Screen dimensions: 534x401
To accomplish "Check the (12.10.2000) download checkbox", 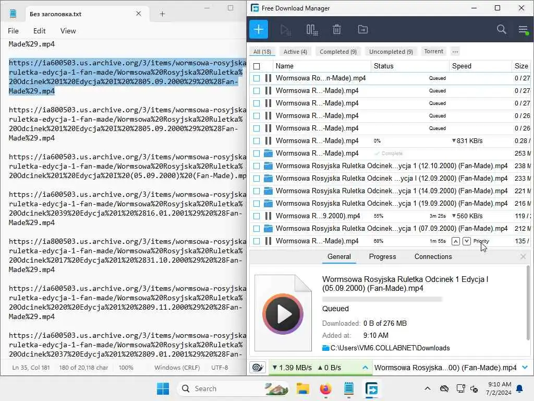I will 257,166.
